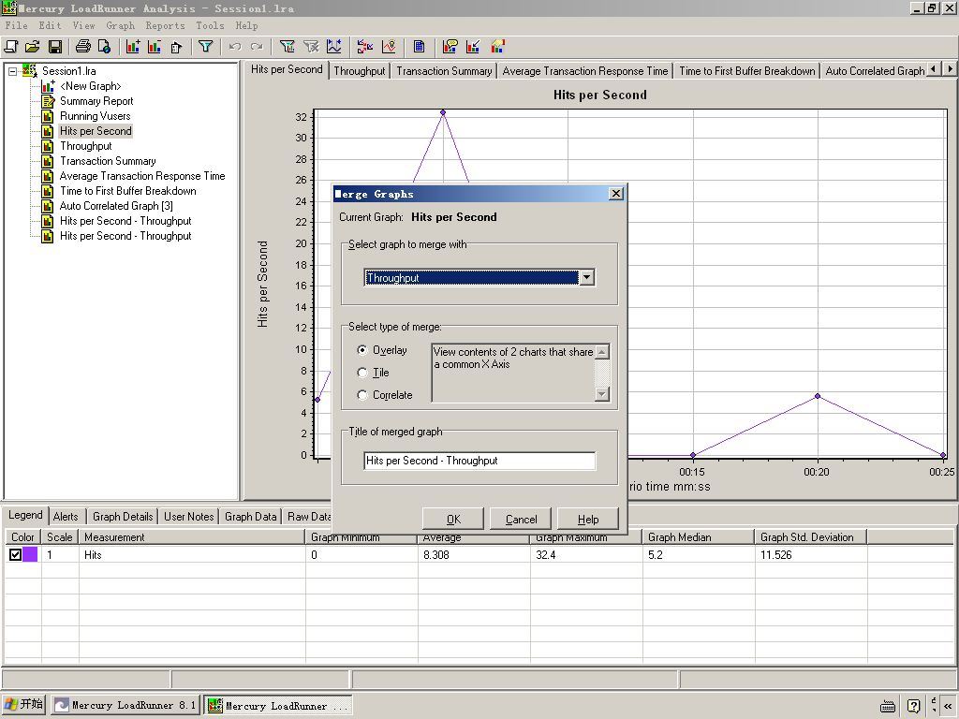Open the Graph Details tab
This screenshot has width=959, height=719.
click(x=123, y=517)
